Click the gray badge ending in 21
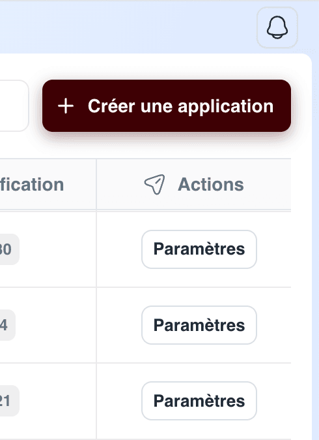Screen dimensions: 319x440 (x=10, y=401)
